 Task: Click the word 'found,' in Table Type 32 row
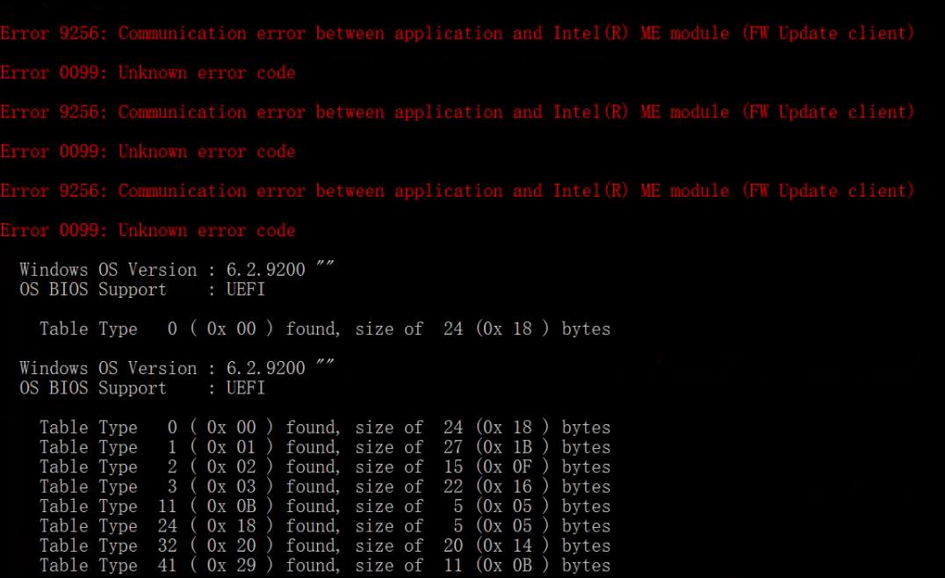pyautogui.click(x=313, y=545)
